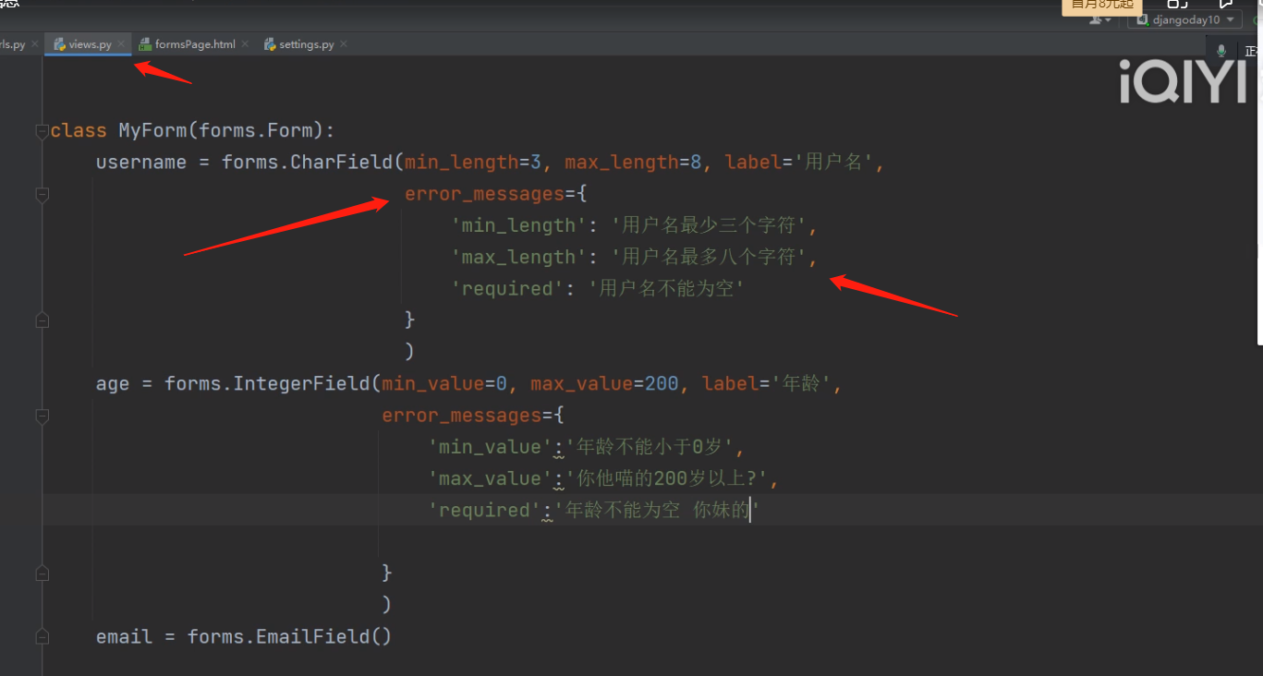Close the views.py tab
1263x676 pixels.
(121, 43)
